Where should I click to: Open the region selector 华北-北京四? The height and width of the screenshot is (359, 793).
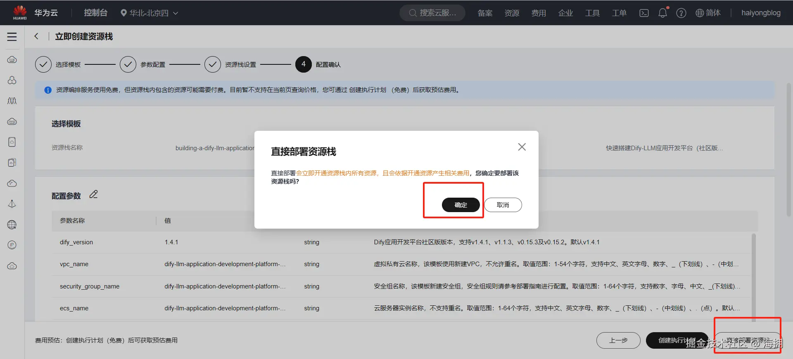coord(149,13)
